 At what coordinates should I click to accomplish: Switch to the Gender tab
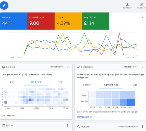click(x=87, y=85)
